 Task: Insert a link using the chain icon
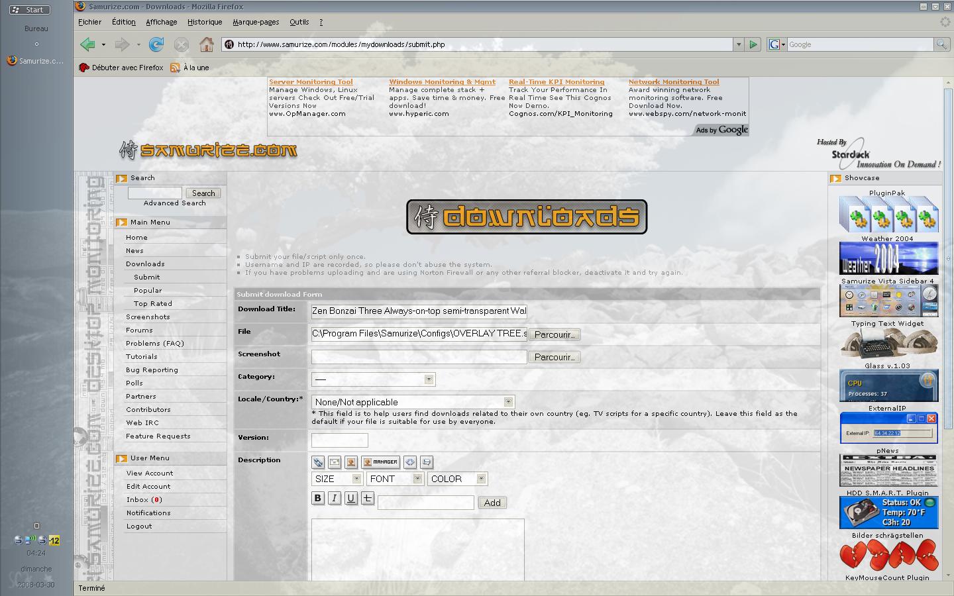[318, 462]
